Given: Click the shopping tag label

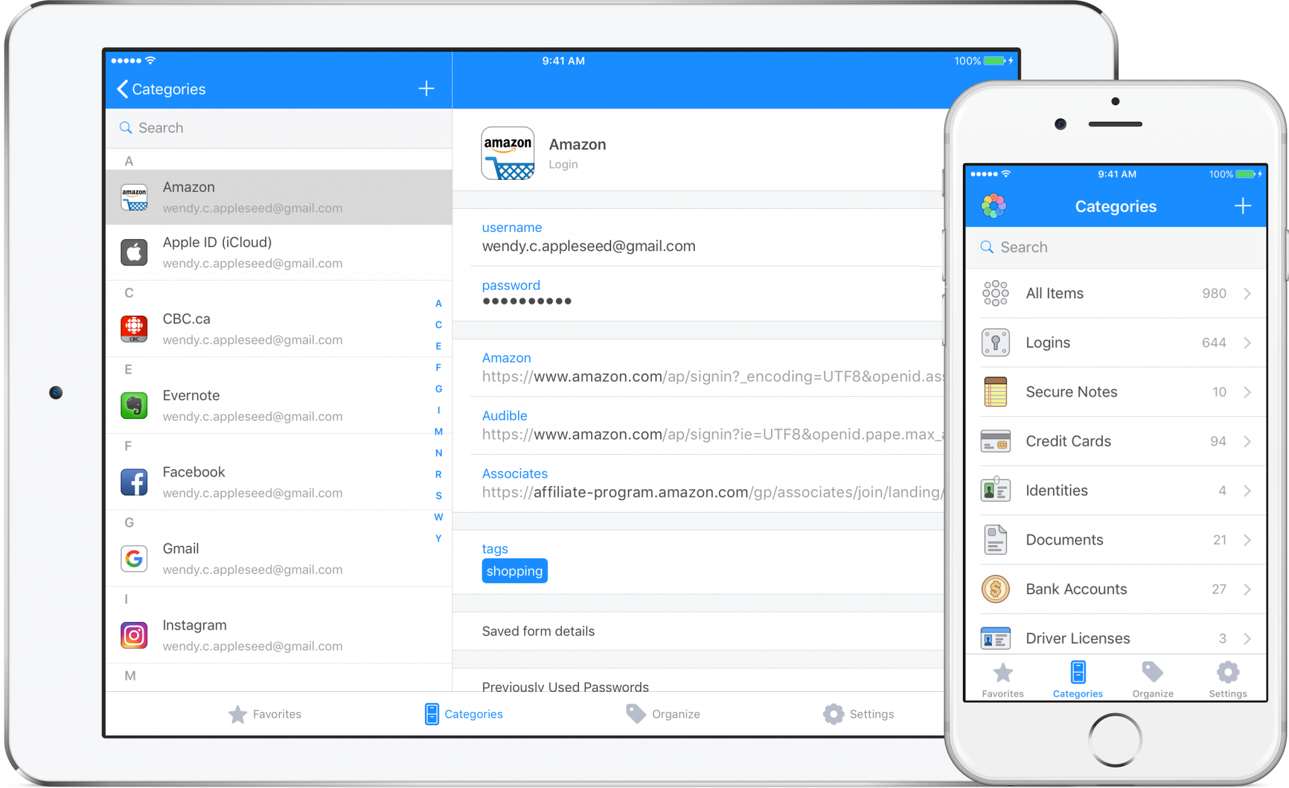Looking at the screenshot, I should pos(513,571).
